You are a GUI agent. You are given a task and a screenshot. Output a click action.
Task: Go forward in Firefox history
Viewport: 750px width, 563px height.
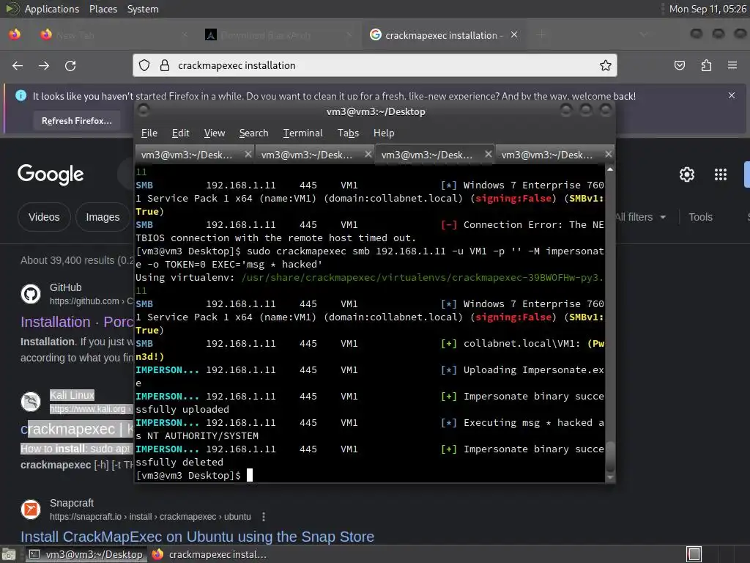click(x=44, y=65)
